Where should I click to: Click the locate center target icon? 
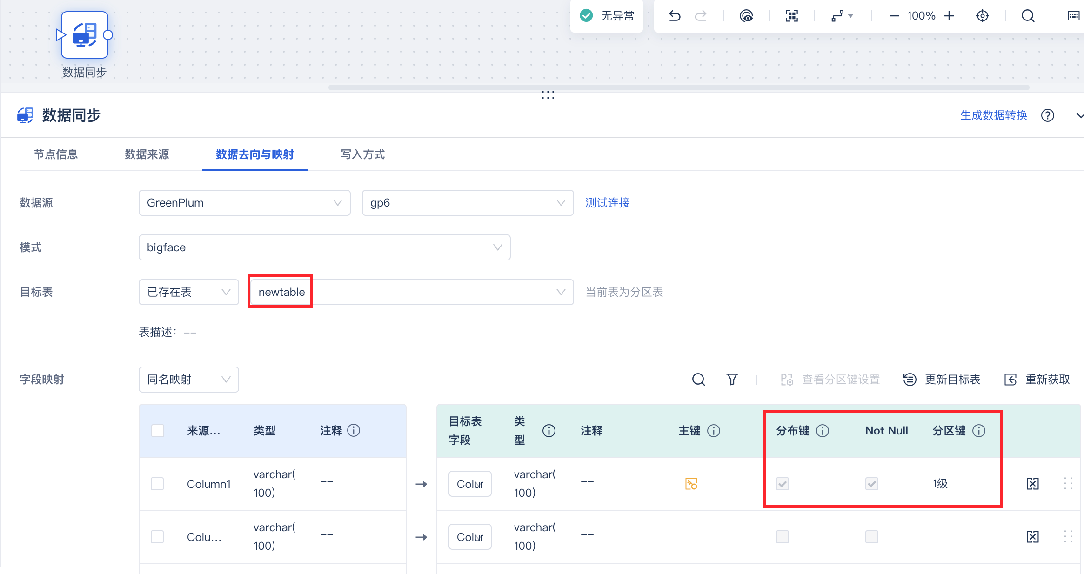click(x=982, y=16)
